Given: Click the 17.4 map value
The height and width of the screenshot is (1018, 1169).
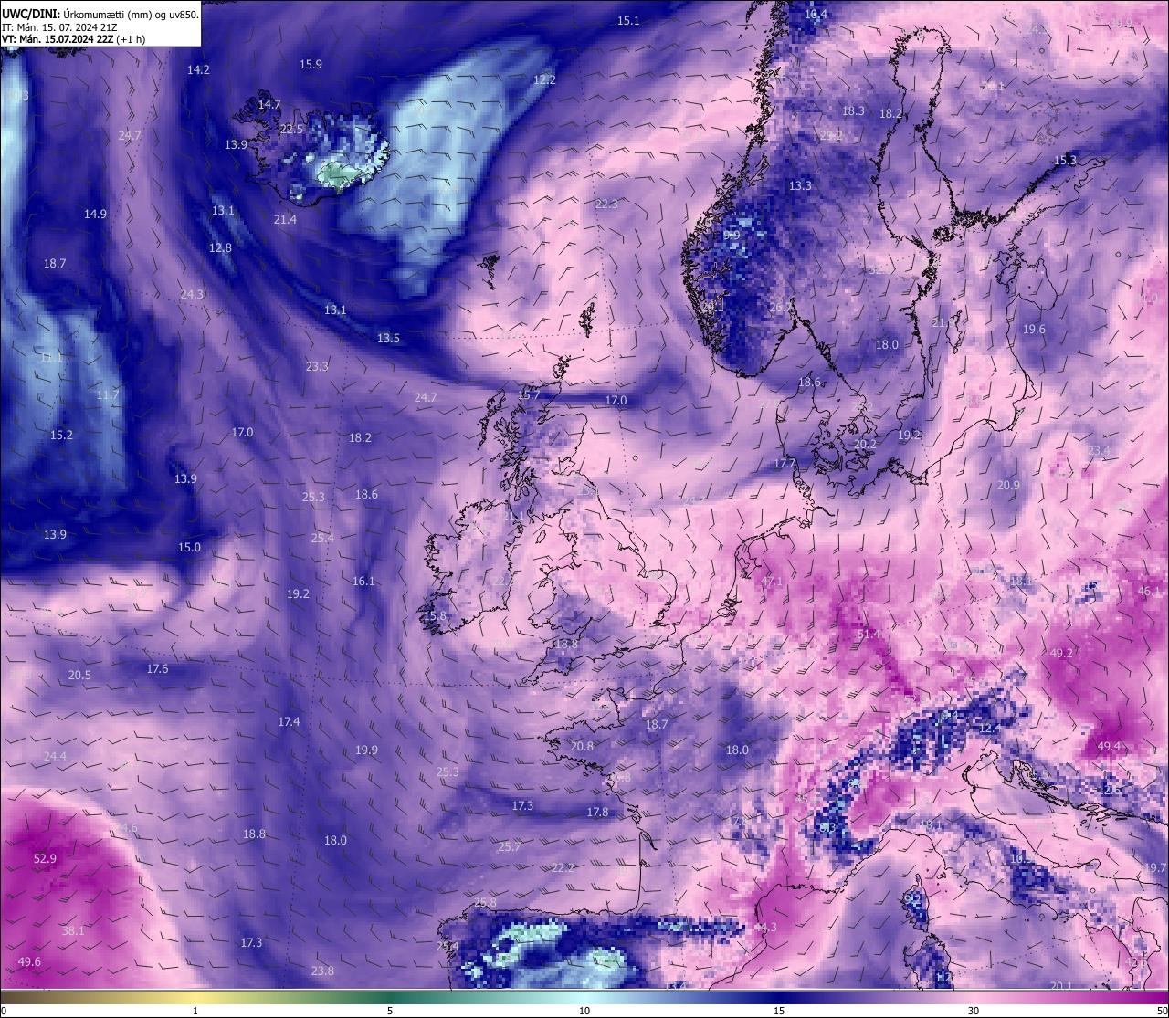Looking at the screenshot, I should pos(289,721).
